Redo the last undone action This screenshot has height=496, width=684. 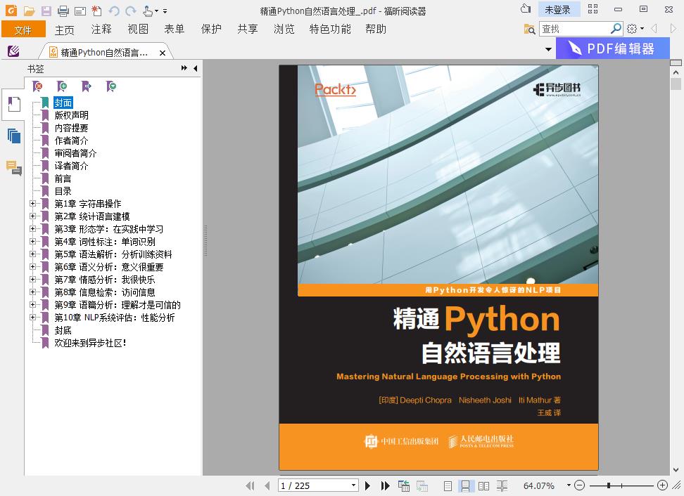coord(130,11)
